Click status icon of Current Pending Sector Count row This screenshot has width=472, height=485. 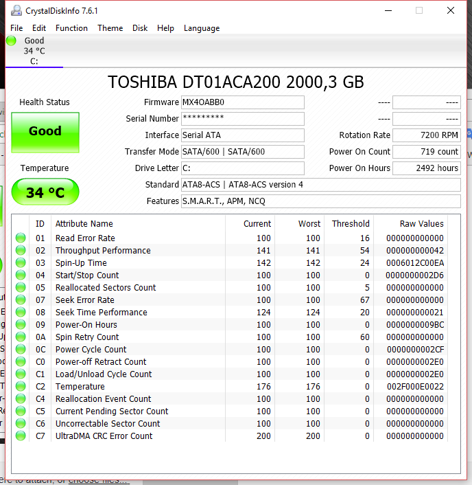[x=21, y=411]
